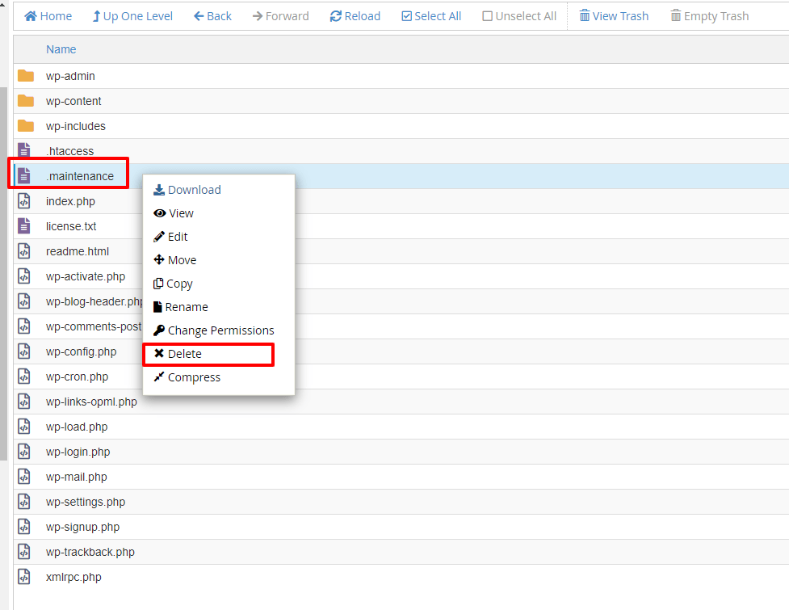Select the .htaccess file name
Screen dimensions: 789x610
[70, 151]
